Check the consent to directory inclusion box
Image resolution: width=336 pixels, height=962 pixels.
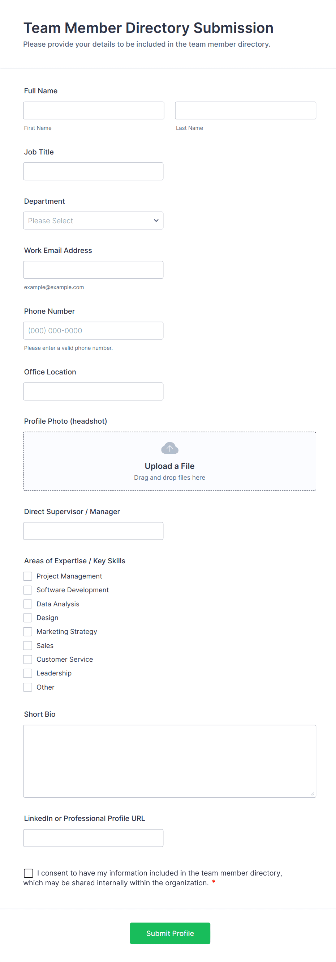point(28,873)
